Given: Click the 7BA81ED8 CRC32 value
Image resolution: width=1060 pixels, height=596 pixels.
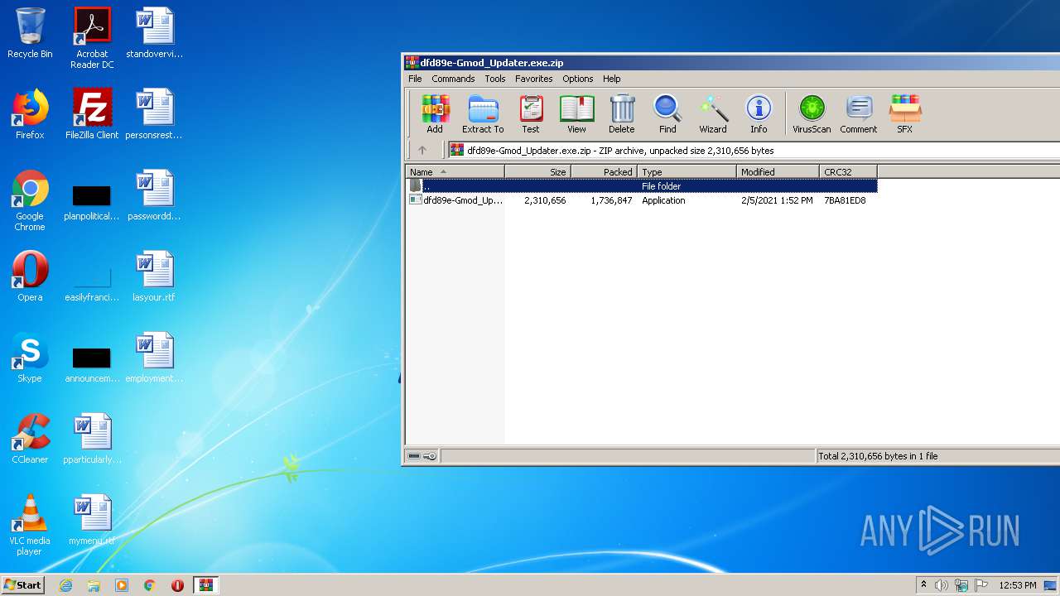Looking at the screenshot, I should (845, 200).
